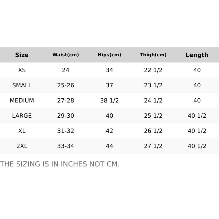Click the MEDIUM size row label
The width and height of the screenshot is (219, 219).
click(x=22, y=100)
